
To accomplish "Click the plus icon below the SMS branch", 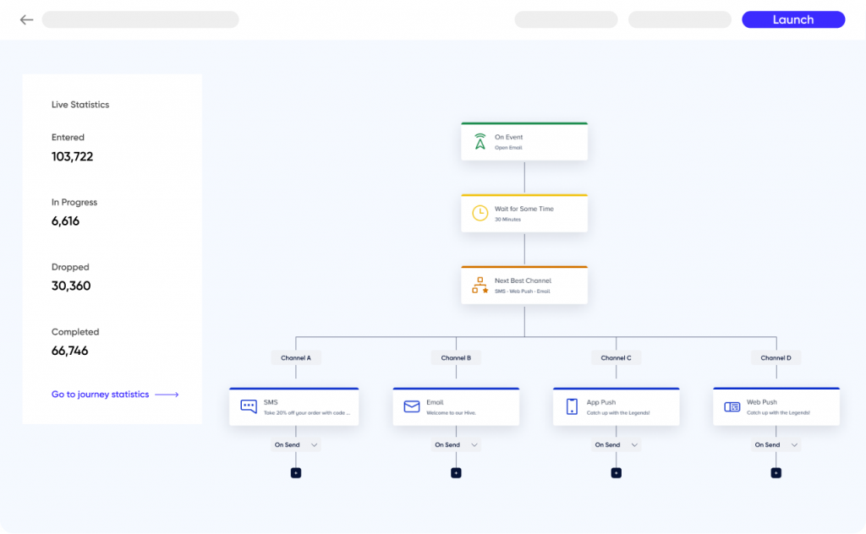I will click(295, 472).
